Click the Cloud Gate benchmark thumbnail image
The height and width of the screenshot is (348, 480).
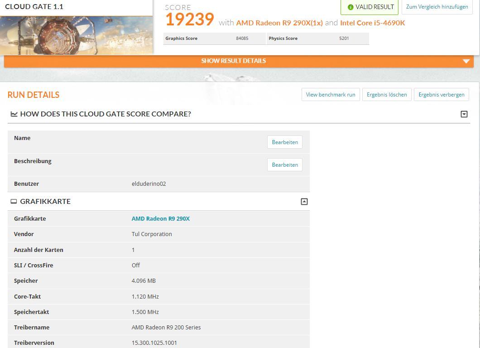pyautogui.click(x=76, y=35)
